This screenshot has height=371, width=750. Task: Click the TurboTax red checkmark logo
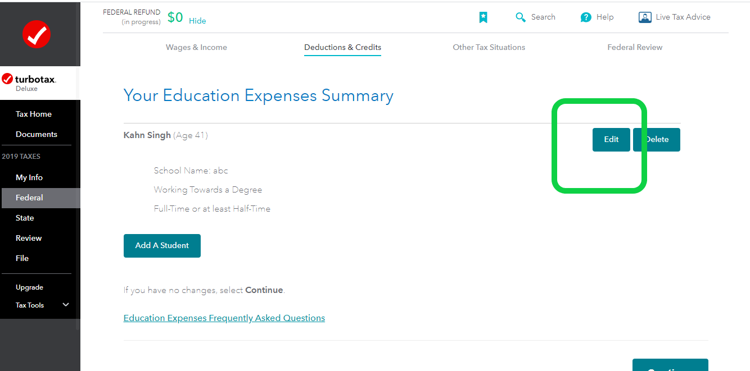coord(37,35)
